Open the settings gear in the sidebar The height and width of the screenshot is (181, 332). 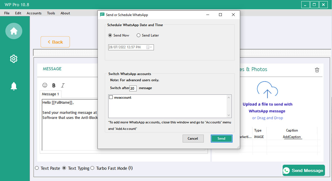tap(14, 59)
